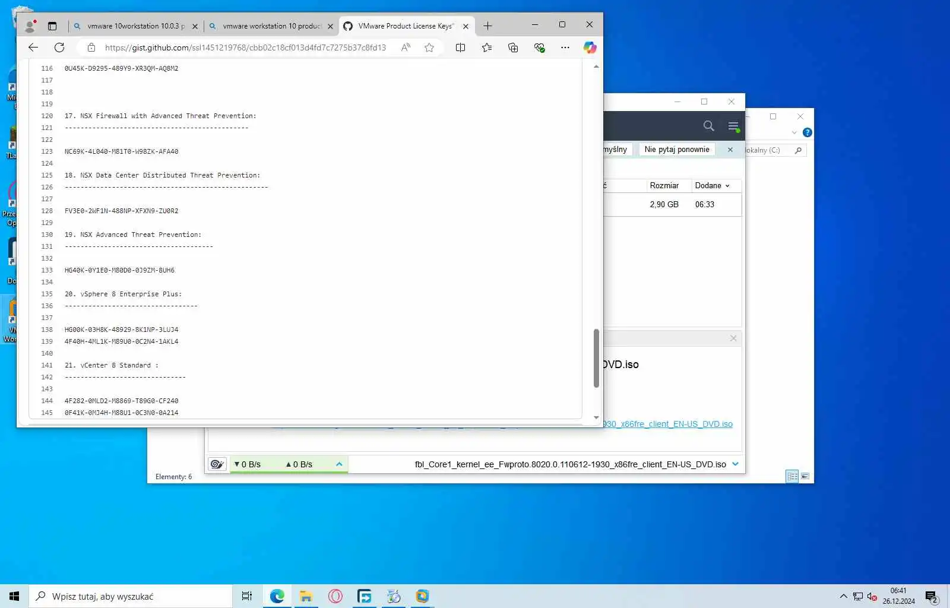950x608 pixels.
Task: Click the gist page vertical scrollbar thumb
Action: [596, 358]
